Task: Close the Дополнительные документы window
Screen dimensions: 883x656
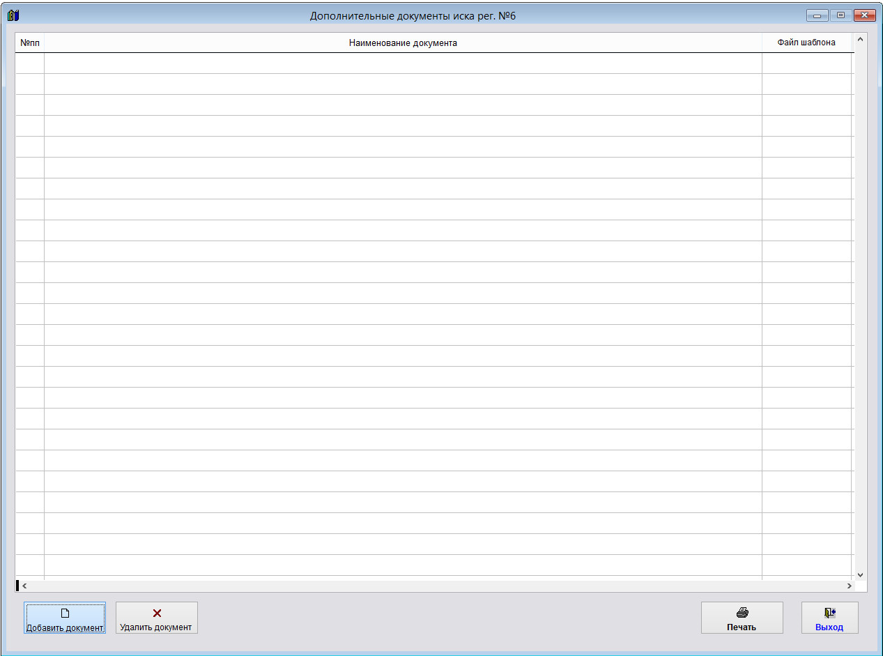Action: click(864, 15)
